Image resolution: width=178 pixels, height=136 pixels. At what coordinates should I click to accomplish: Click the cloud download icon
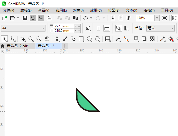click(x=33, y=18)
